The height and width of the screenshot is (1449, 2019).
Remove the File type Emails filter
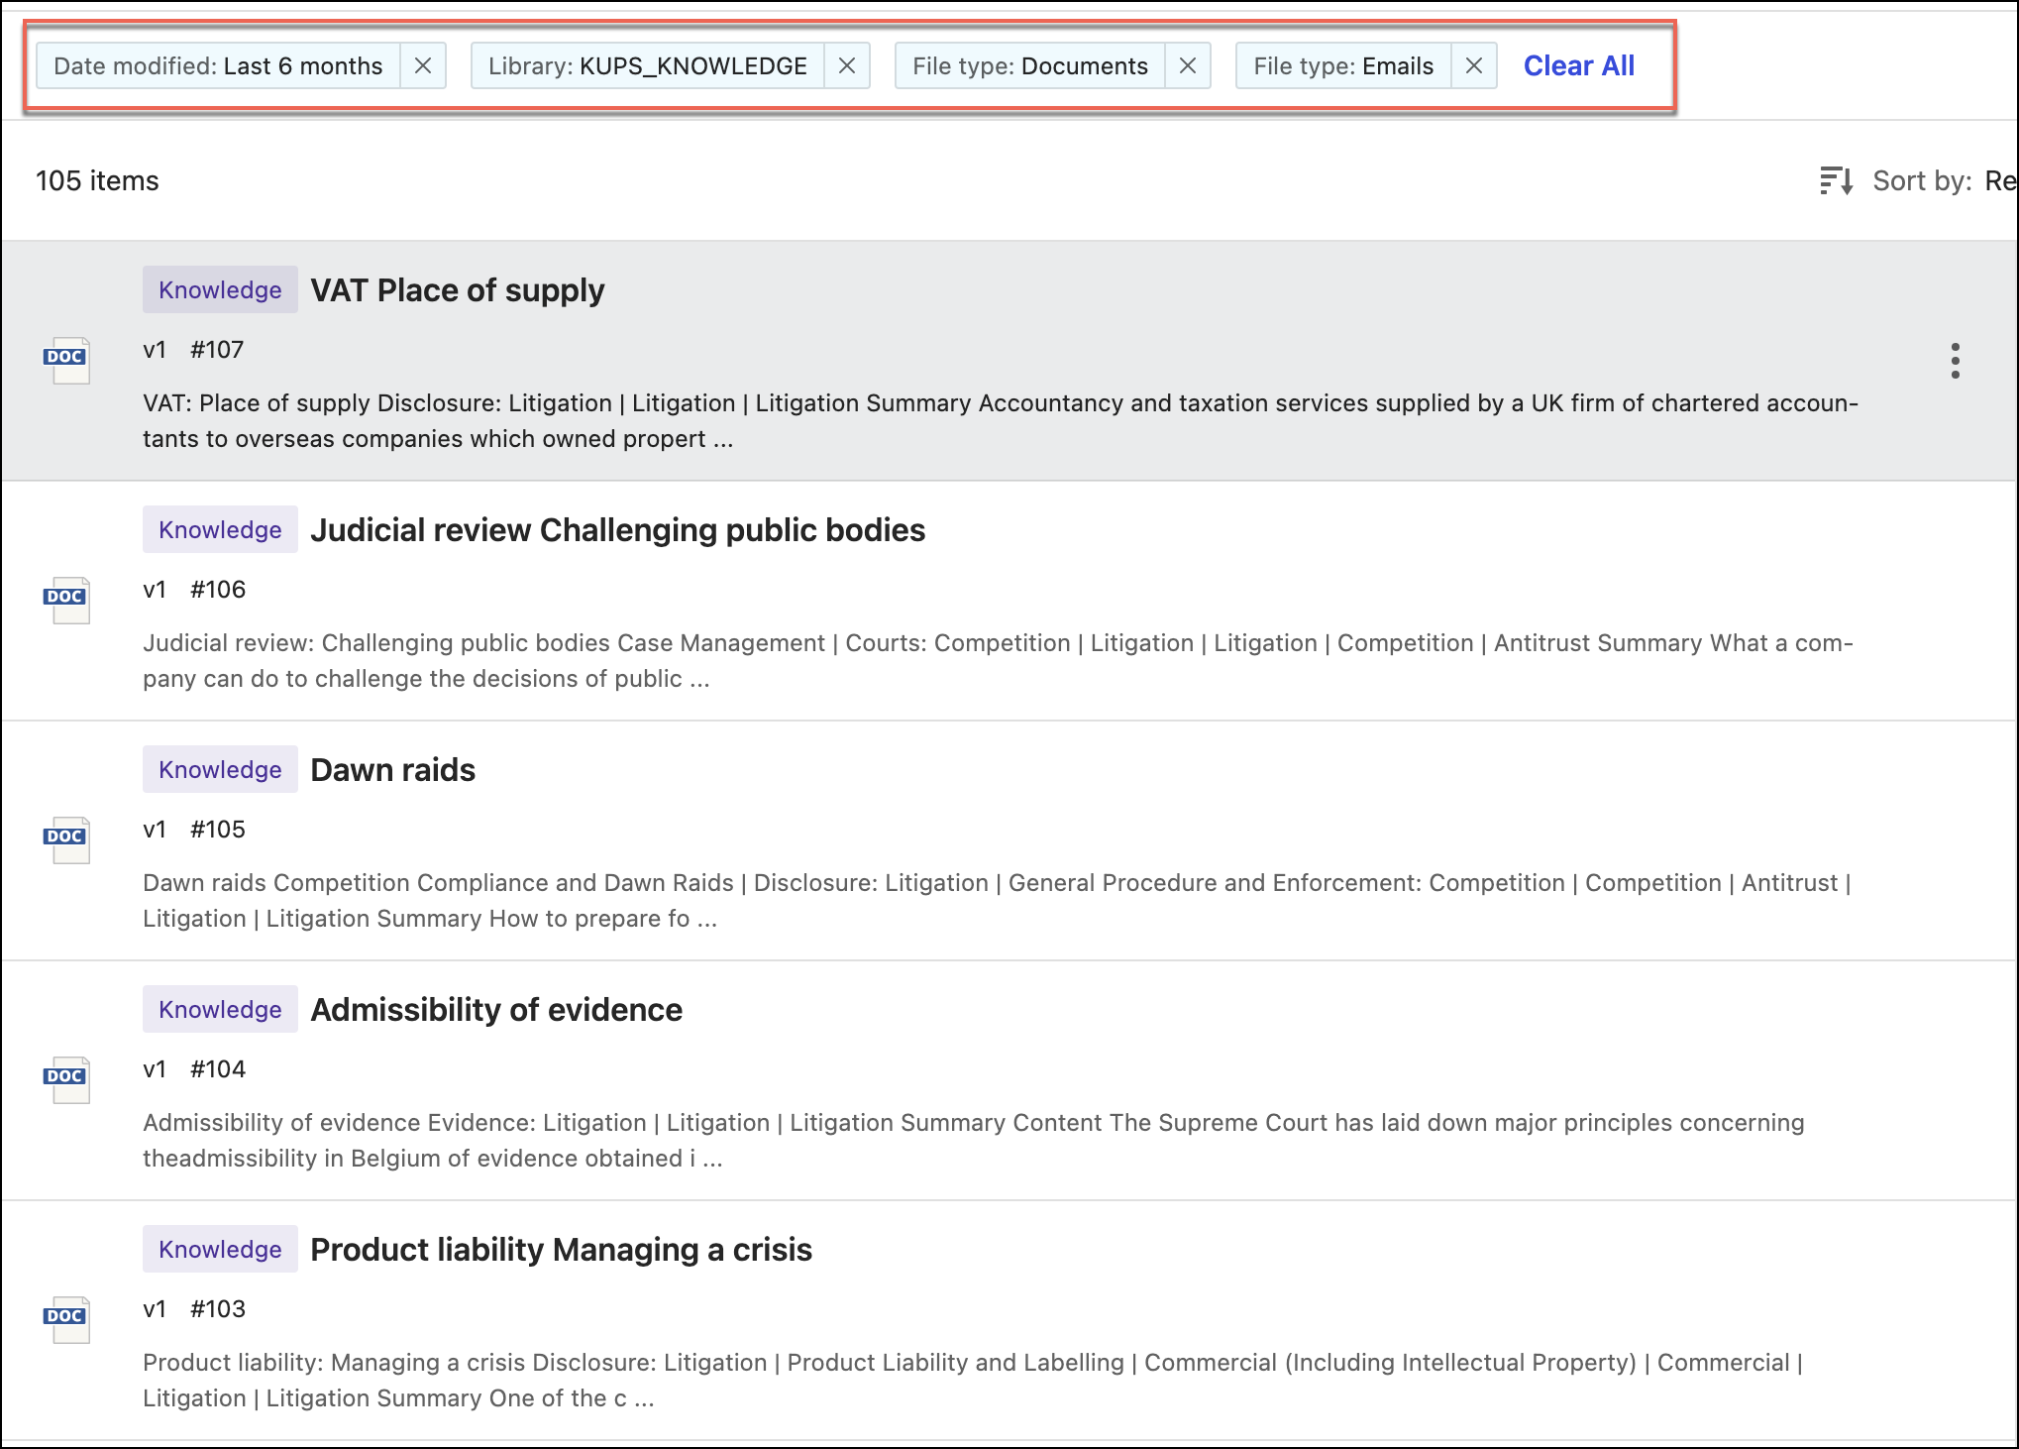tap(1474, 66)
